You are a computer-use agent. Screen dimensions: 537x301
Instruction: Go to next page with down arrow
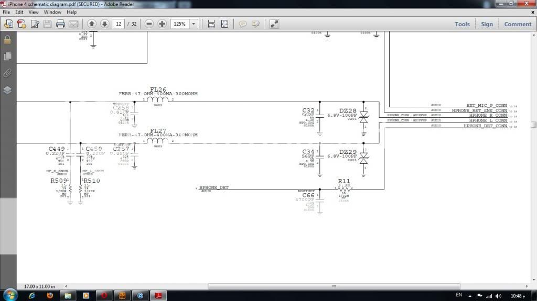click(x=104, y=24)
